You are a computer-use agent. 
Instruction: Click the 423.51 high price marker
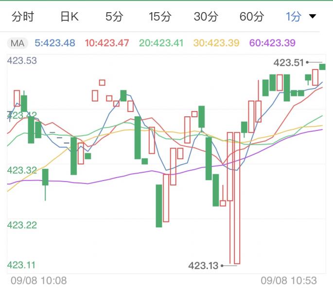[x=288, y=62]
